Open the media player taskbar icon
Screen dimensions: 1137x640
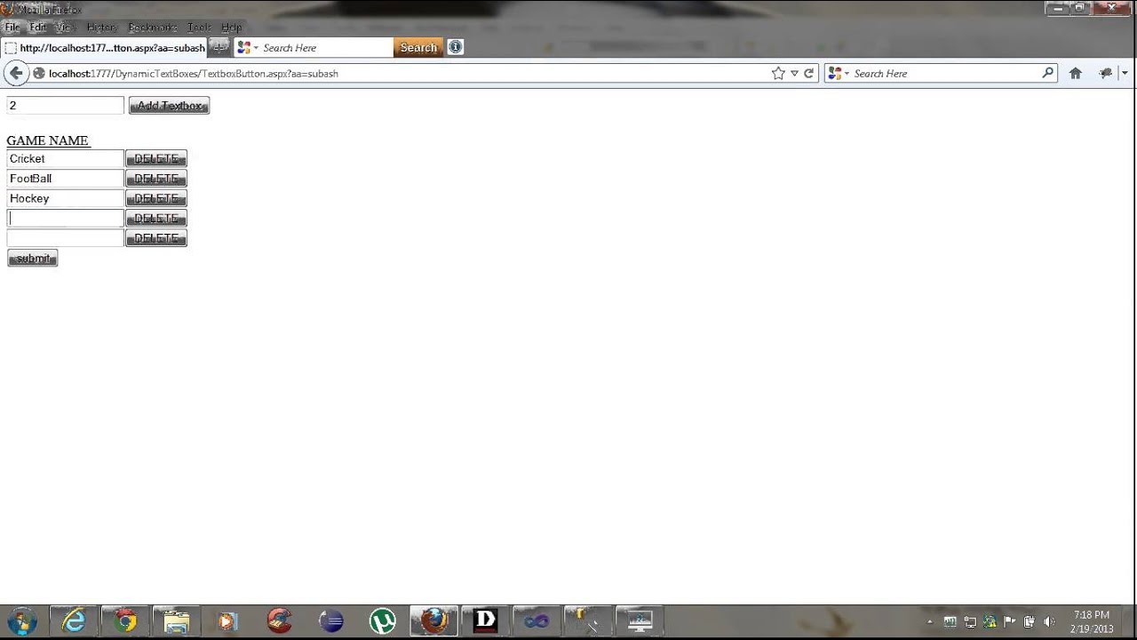point(228,620)
